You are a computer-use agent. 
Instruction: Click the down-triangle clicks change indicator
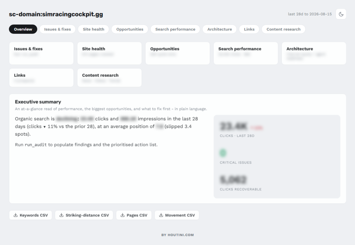[x=44, y=127]
